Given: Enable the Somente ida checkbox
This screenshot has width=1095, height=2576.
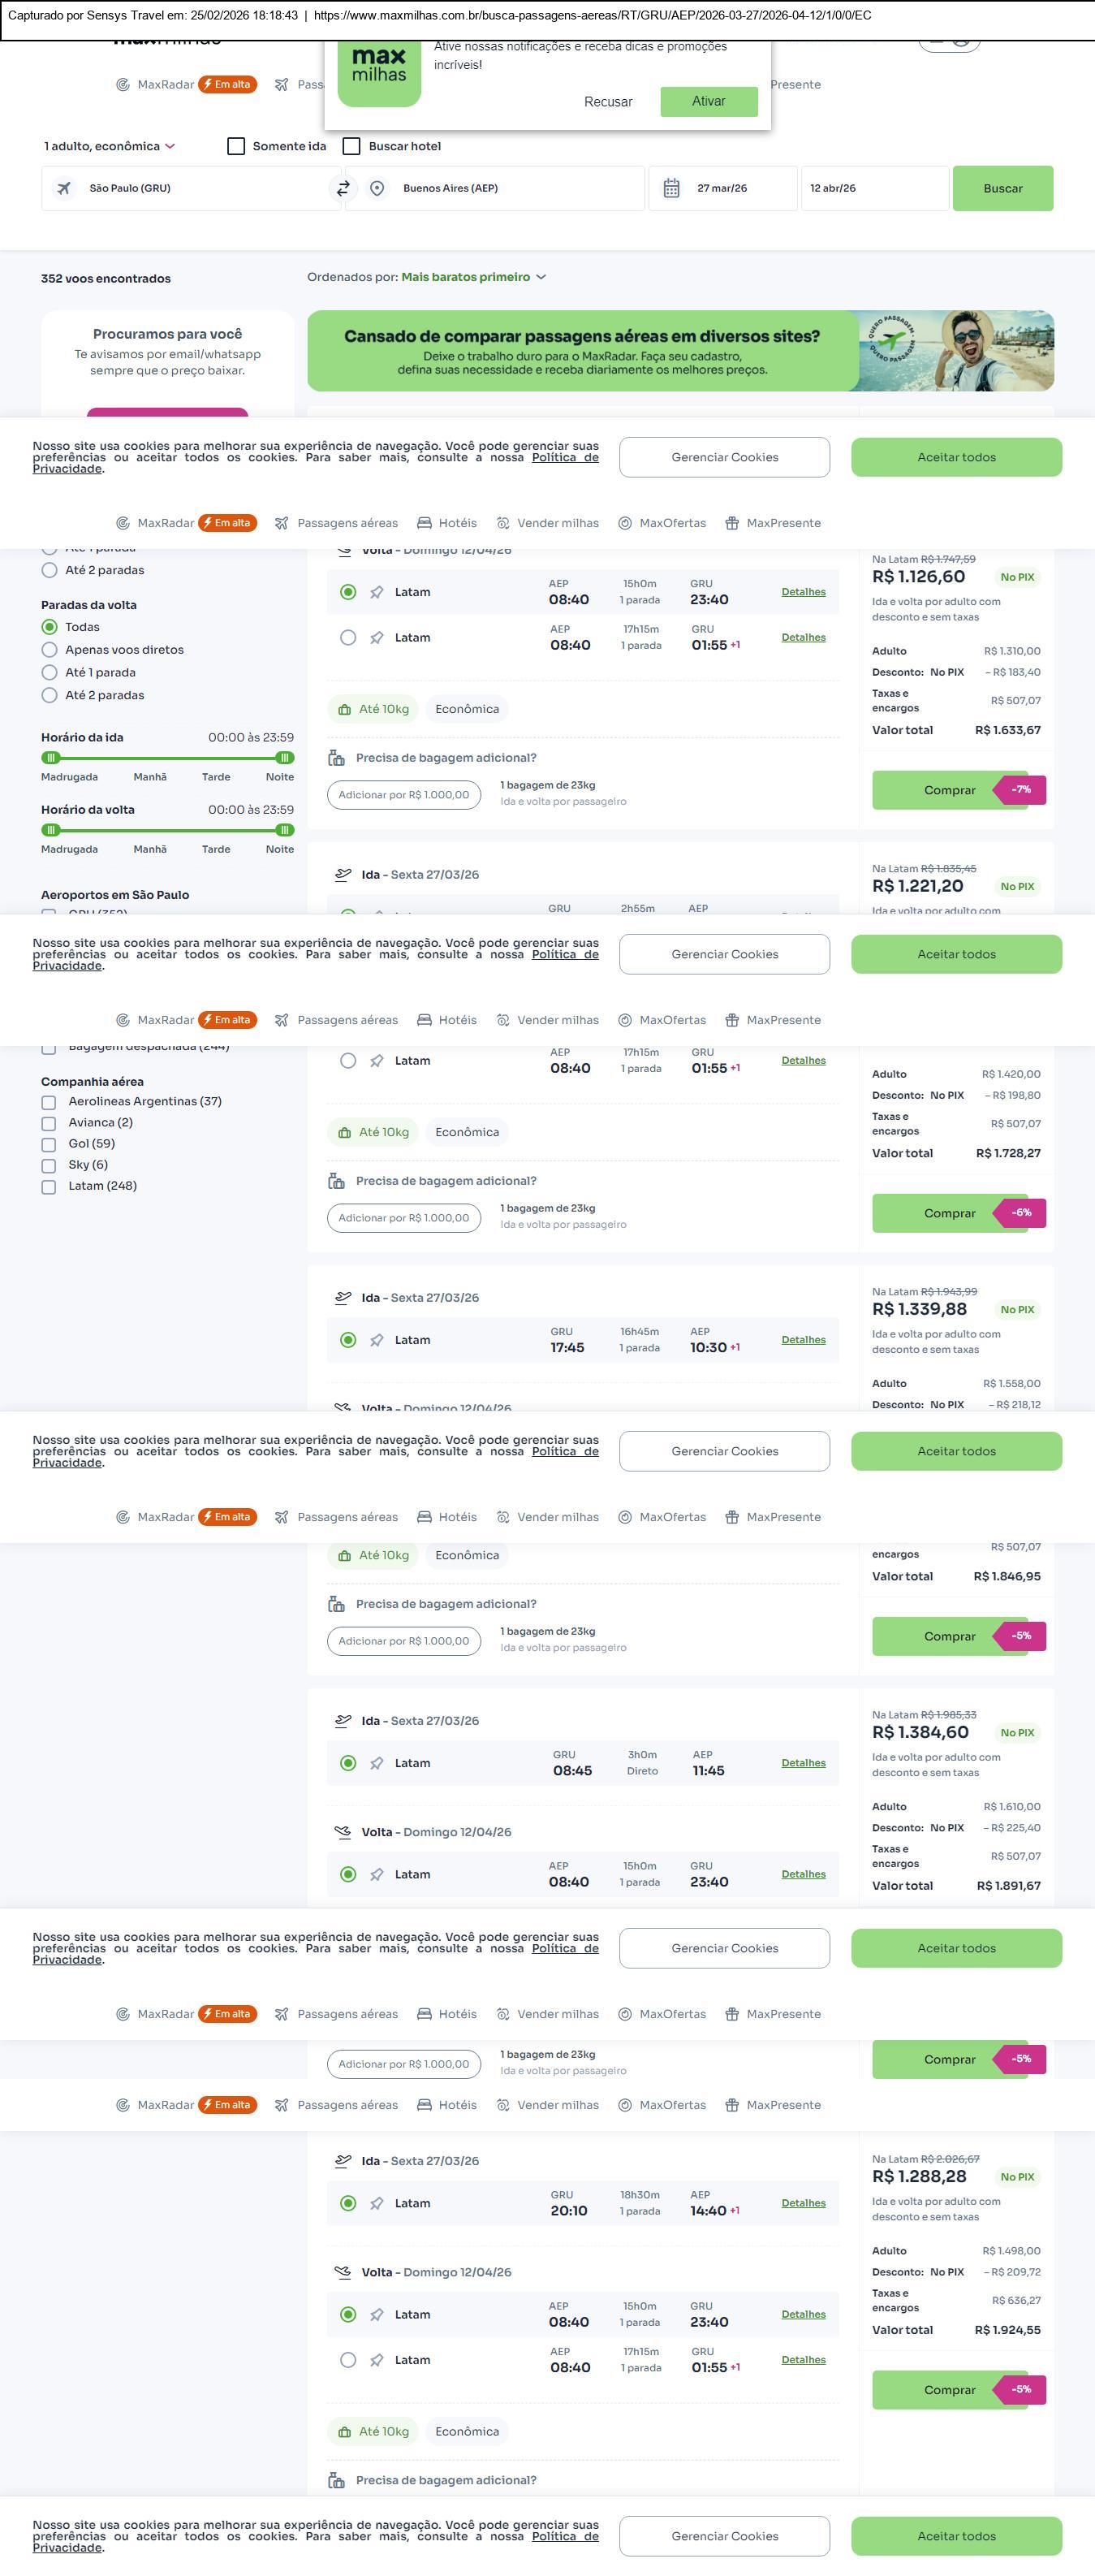Looking at the screenshot, I should click(237, 146).
